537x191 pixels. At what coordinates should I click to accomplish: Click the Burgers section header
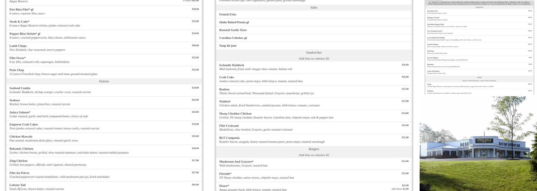(x=314, y=149)
